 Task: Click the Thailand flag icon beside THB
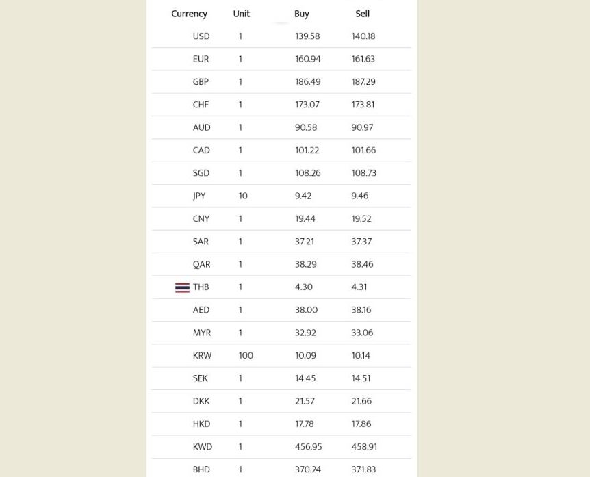click(182, 287)
